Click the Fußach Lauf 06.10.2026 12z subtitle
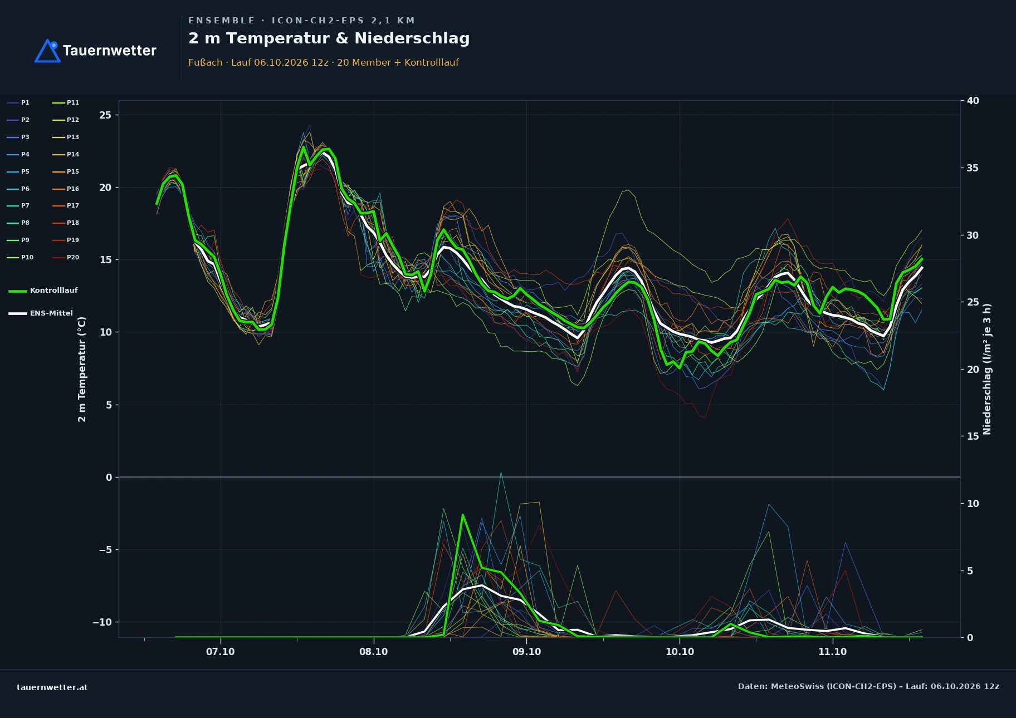Viewport: 1016px width, 718px height. point(324,62)
